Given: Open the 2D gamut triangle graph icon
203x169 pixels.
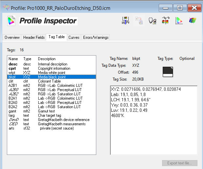Looking at the screenshot, I should [179, 21].
